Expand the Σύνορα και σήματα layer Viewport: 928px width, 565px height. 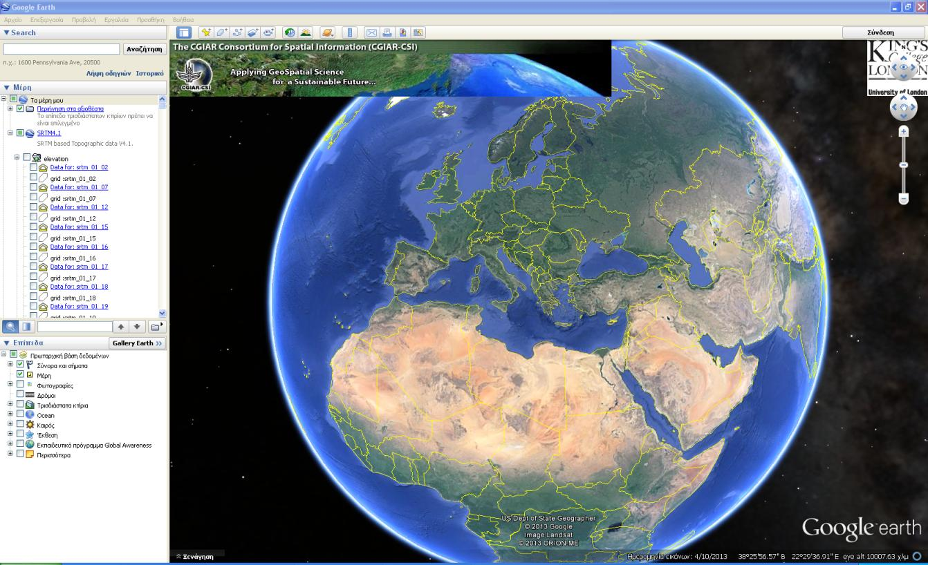[10, 365]
